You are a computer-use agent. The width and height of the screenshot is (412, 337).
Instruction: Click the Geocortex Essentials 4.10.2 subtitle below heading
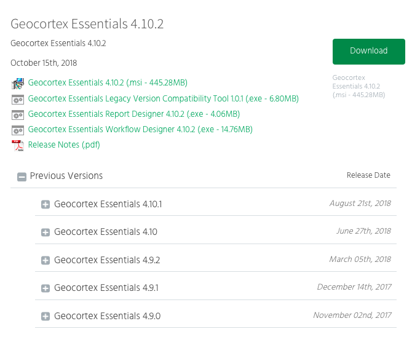(x=58, y=43)
